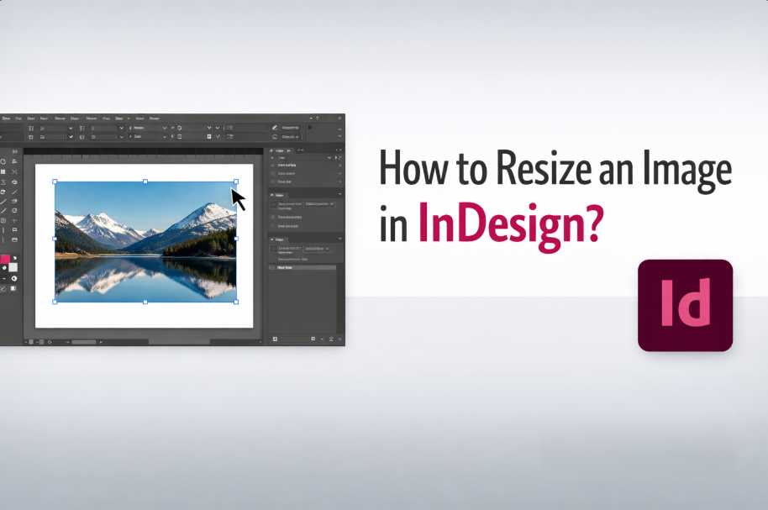Enable the checked option in the options bar
The height and width of the screenshot is (510, 768).
71,136
